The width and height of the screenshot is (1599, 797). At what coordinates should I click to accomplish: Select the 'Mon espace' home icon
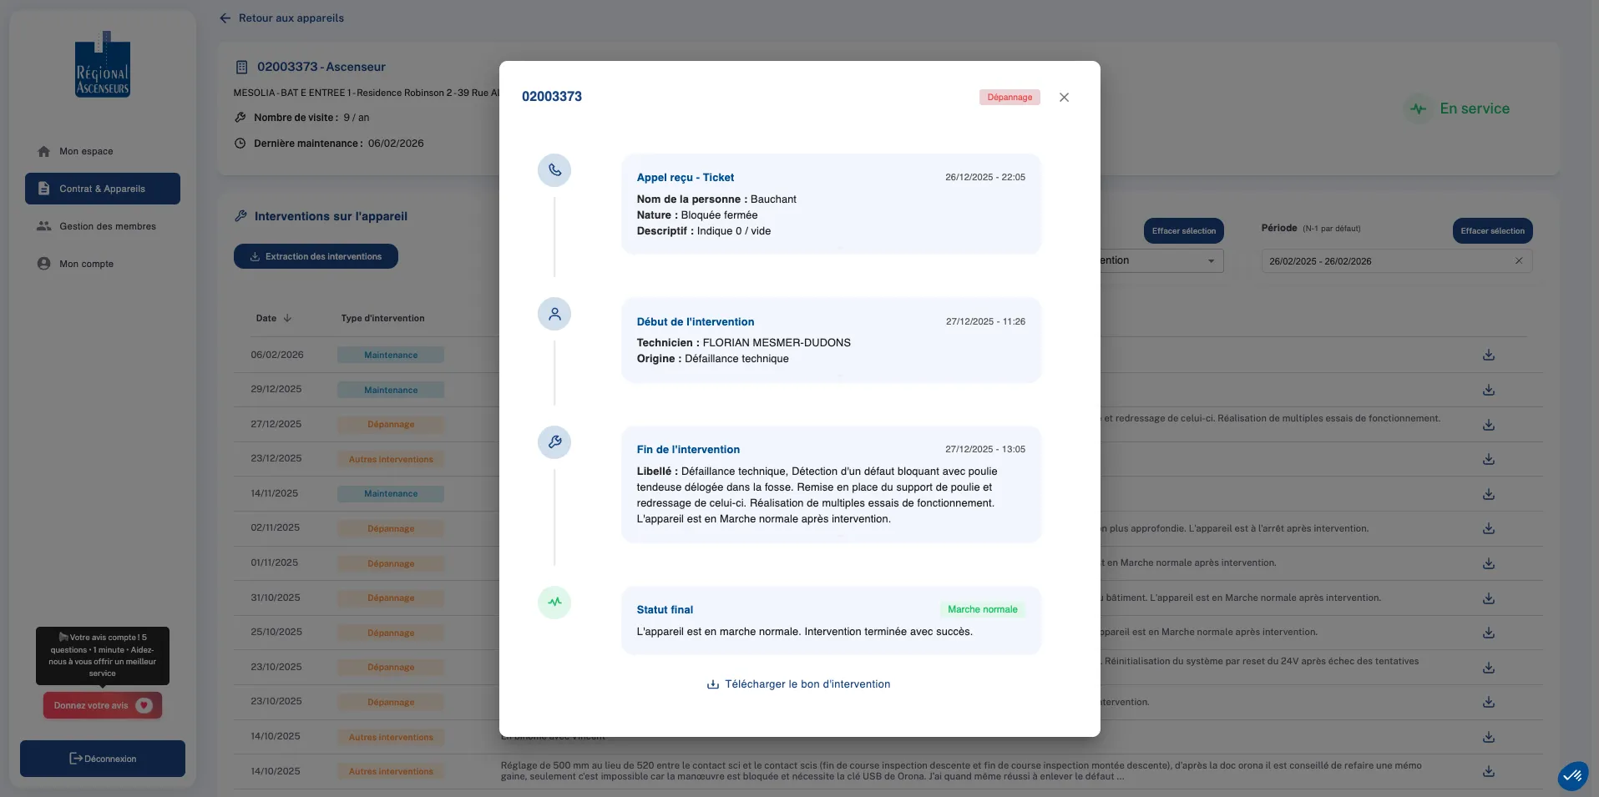click(x=43, y=151)
